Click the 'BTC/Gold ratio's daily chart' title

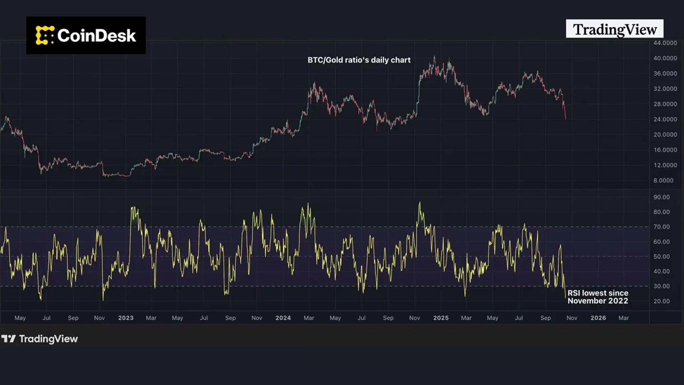(x=359, y=60)
